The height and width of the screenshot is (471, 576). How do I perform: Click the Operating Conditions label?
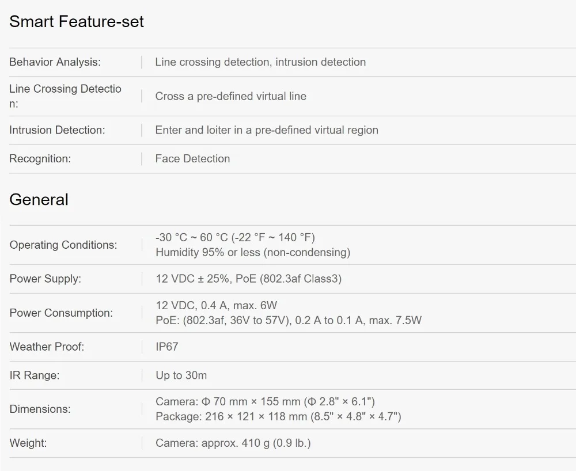[x=63, y=245]
